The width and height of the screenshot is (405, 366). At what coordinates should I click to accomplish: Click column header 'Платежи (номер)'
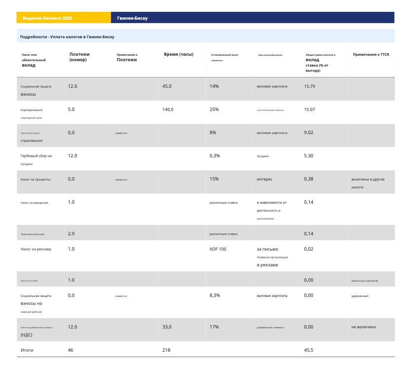pos(79,57)
